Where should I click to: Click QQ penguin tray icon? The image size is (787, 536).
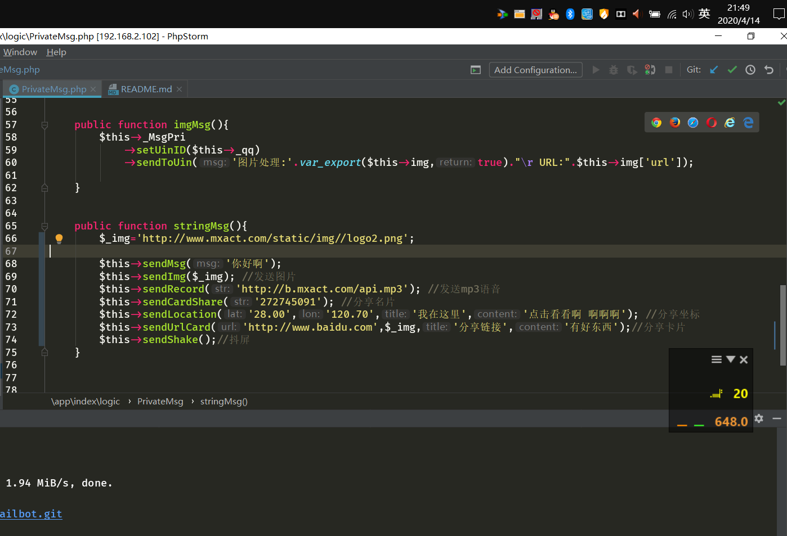pos(554,14)
